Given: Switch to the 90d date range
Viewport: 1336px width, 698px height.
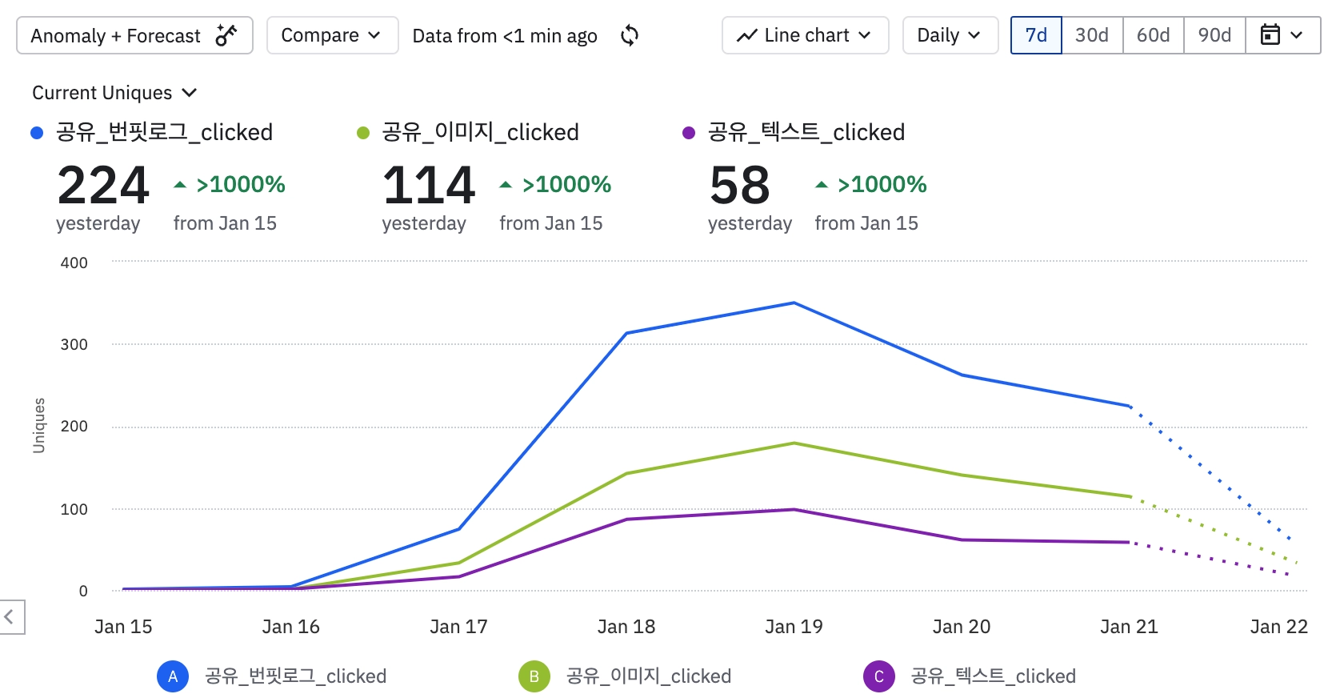Looking at the screenshot, I should pos(1214,35).
